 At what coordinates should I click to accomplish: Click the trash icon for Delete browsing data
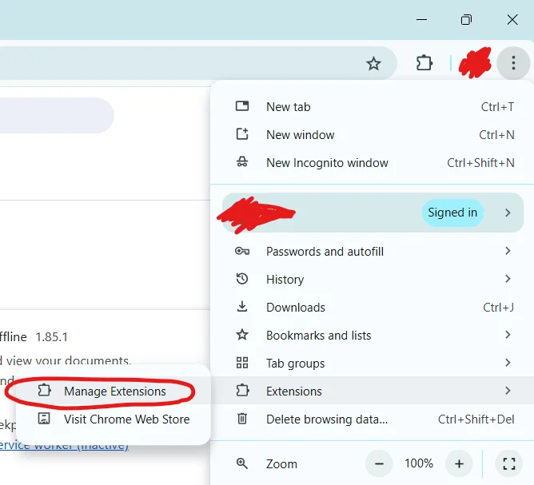coord(242,419)
